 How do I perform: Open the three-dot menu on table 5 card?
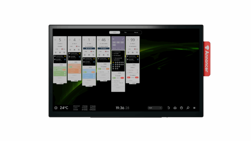tap(65, 40)
